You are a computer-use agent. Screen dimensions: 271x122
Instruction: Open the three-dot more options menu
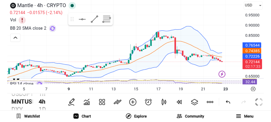pos(210,102)
